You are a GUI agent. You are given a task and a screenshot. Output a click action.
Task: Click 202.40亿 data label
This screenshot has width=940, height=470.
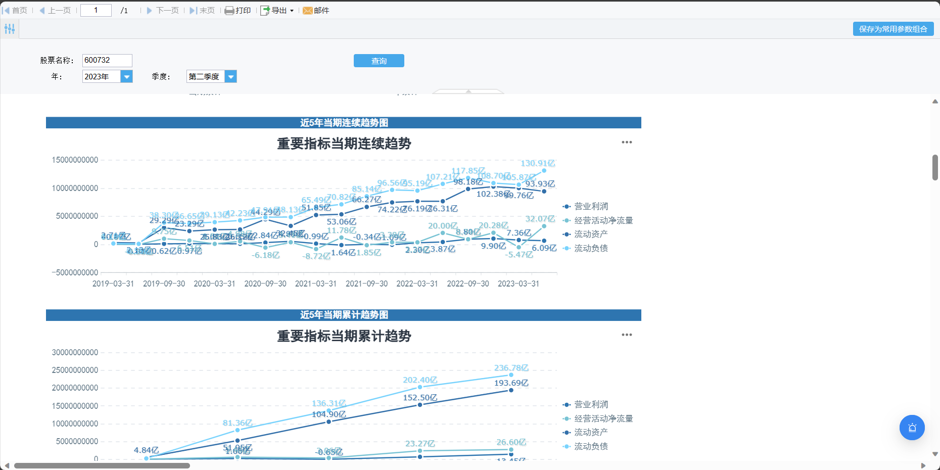[x=420, y=380]
